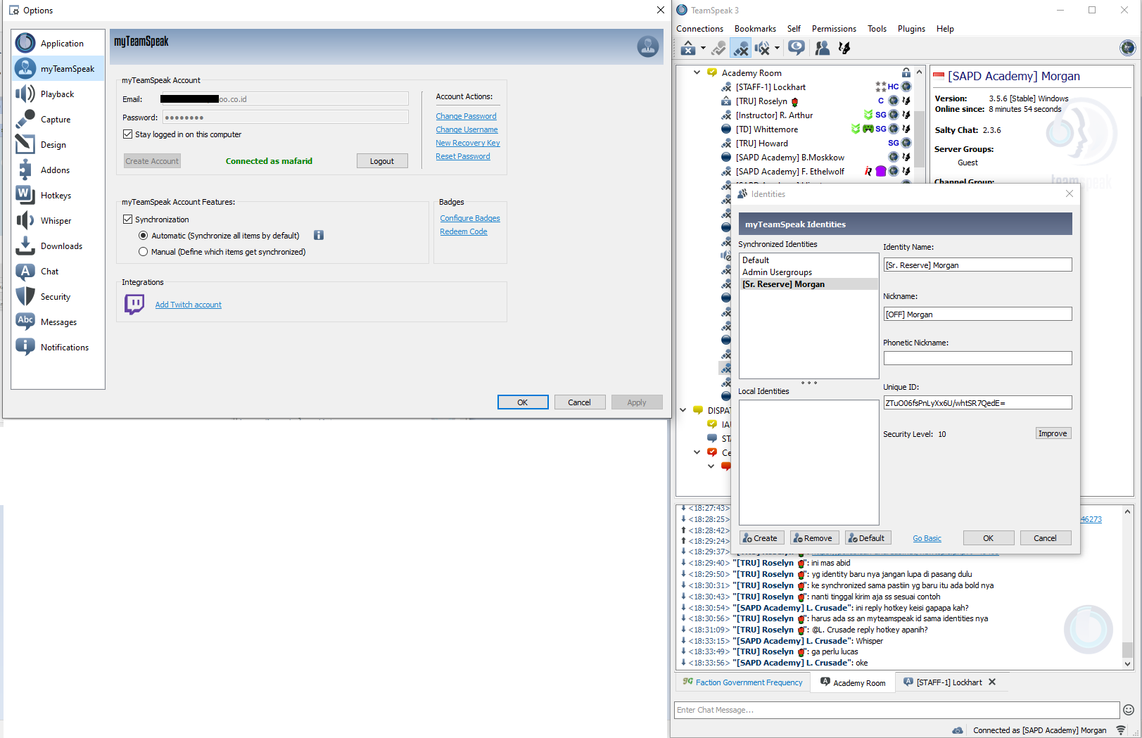
Task: Switch to Academy Room chat tab
Action: click(853, 682)
